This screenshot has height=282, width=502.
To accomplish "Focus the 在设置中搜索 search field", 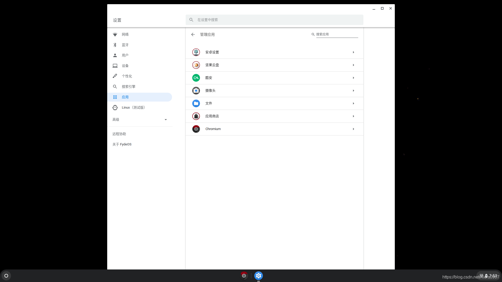I will coord(275,20).
